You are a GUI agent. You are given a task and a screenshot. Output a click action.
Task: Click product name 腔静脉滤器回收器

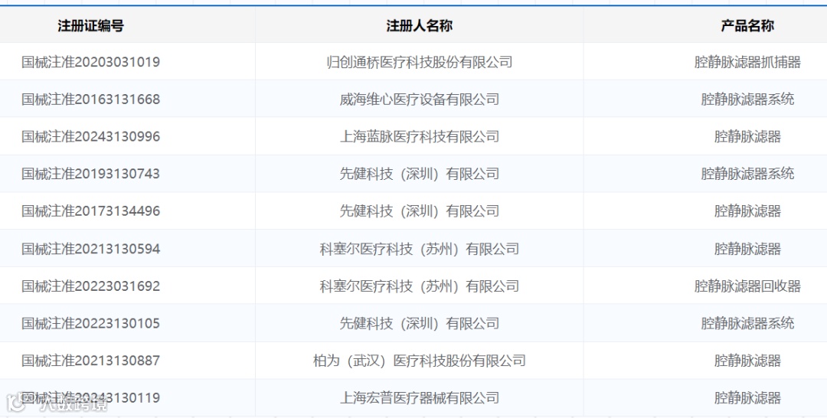747,286
